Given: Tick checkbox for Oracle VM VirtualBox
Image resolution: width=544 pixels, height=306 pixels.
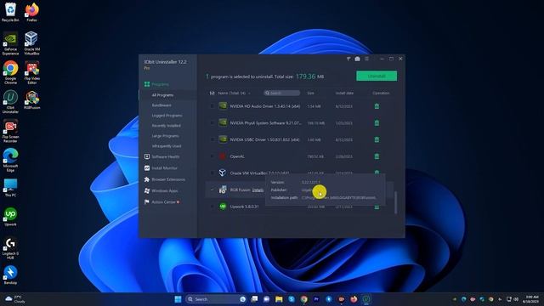Looking at the screenshot, I should (x=212, y=173).
